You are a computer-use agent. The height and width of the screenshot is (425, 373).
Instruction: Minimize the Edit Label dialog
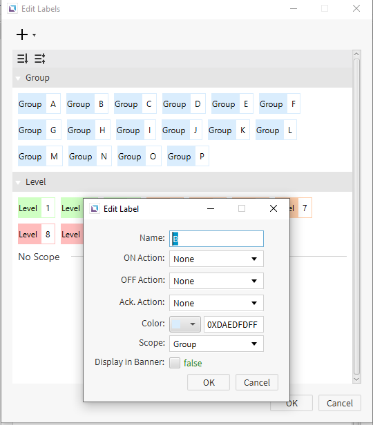point(211,208)
